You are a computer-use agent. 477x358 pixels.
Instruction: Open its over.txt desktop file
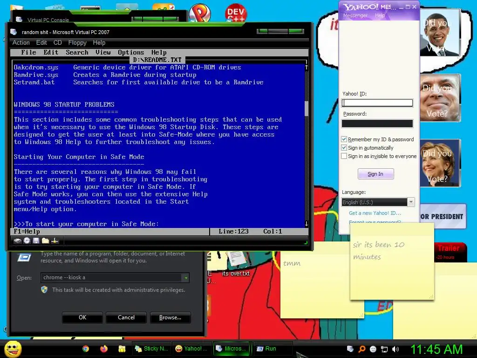236,264
